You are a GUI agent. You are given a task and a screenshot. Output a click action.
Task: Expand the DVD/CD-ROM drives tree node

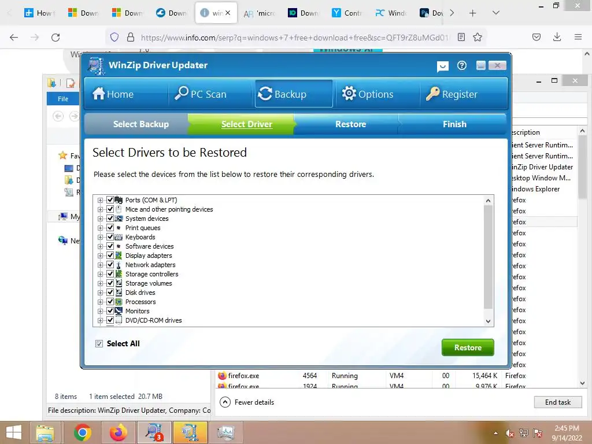click(100, 320)
